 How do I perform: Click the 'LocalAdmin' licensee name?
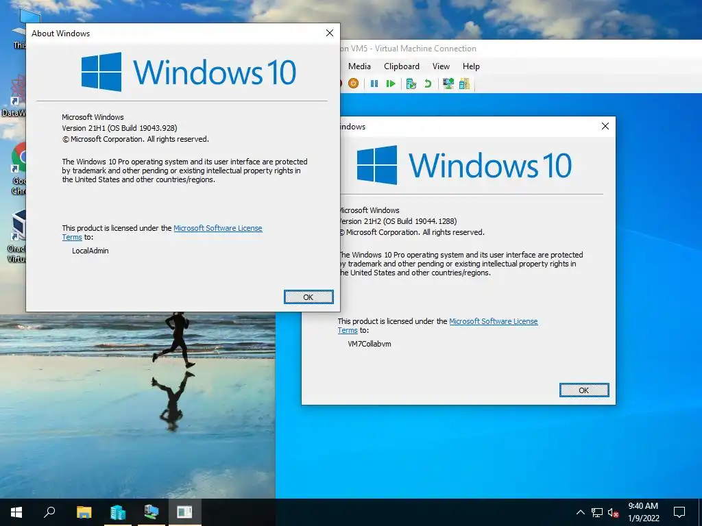pos(90,251)
